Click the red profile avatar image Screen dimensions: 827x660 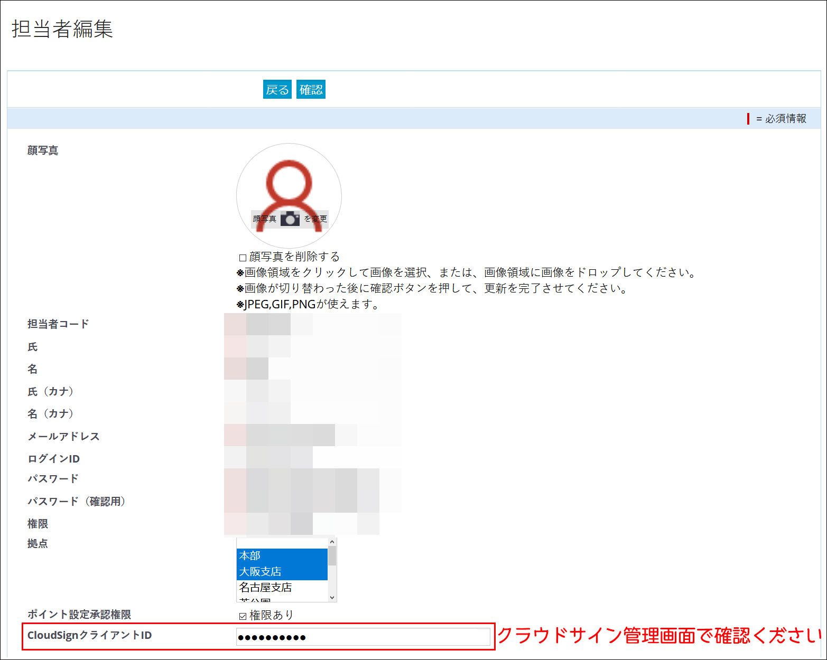(x=289, y=195)
